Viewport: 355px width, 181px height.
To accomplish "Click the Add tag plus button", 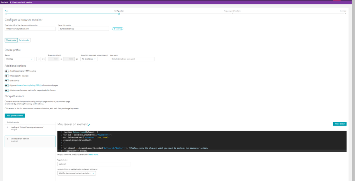I will (x=117, y=29).
